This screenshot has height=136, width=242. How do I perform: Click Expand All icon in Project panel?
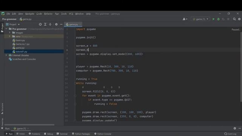tap(45, 24)
